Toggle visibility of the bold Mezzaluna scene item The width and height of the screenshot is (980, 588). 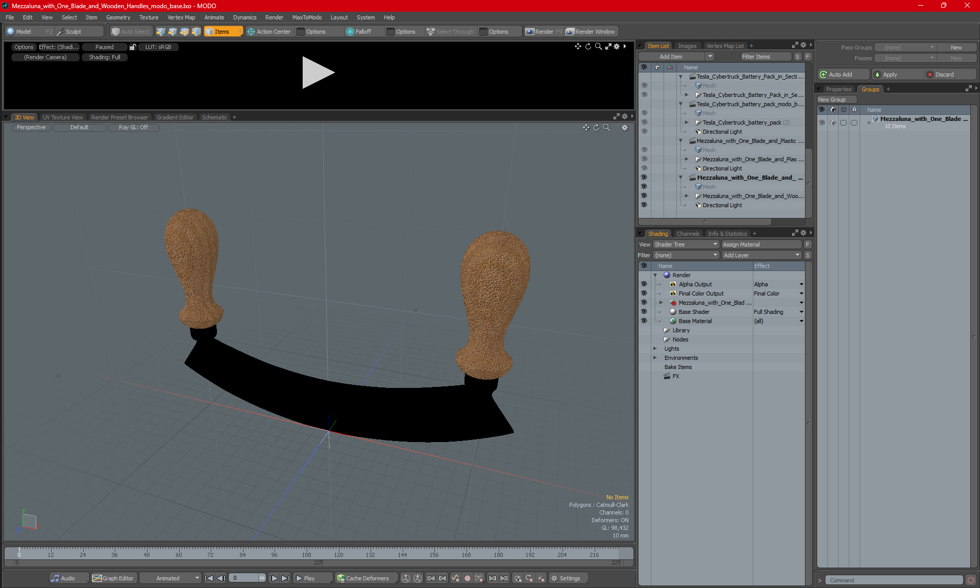coord(644,178)
